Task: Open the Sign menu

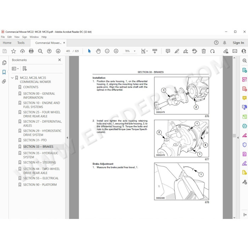Action: [x=24, y=37]
